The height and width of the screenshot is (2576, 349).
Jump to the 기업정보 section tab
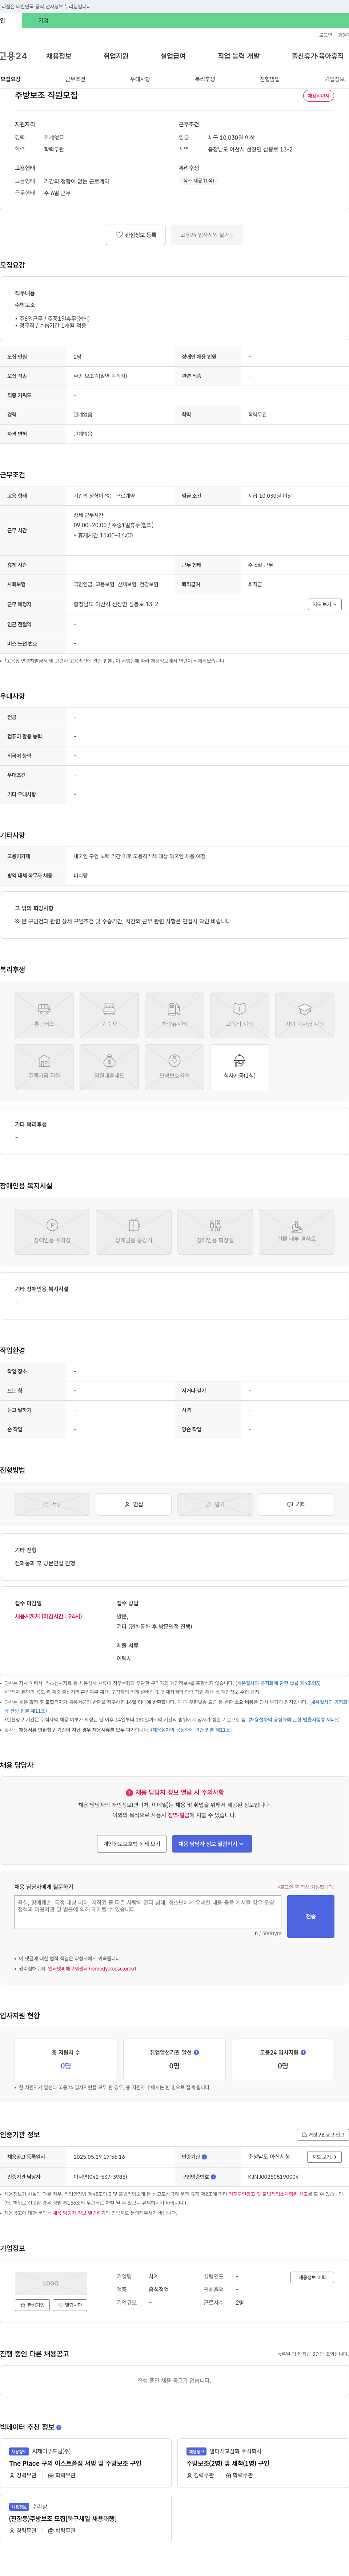click(335, 79)
